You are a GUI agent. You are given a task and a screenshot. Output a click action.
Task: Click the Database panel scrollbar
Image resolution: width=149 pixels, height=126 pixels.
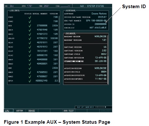pos(108,60)
